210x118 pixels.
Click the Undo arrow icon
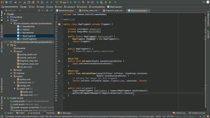point(15,2)
